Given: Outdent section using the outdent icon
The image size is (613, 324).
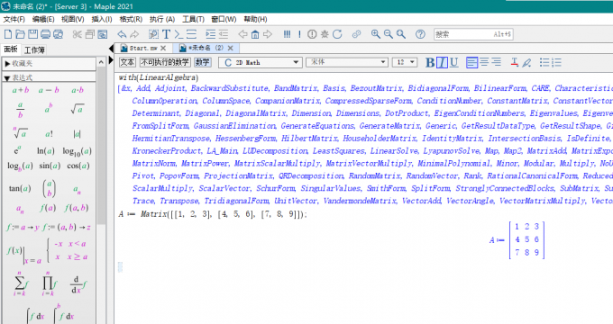Looking at the screenshot, I should point(224,34).
